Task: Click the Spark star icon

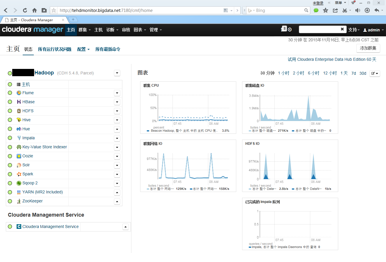Action: coord(19,174)
